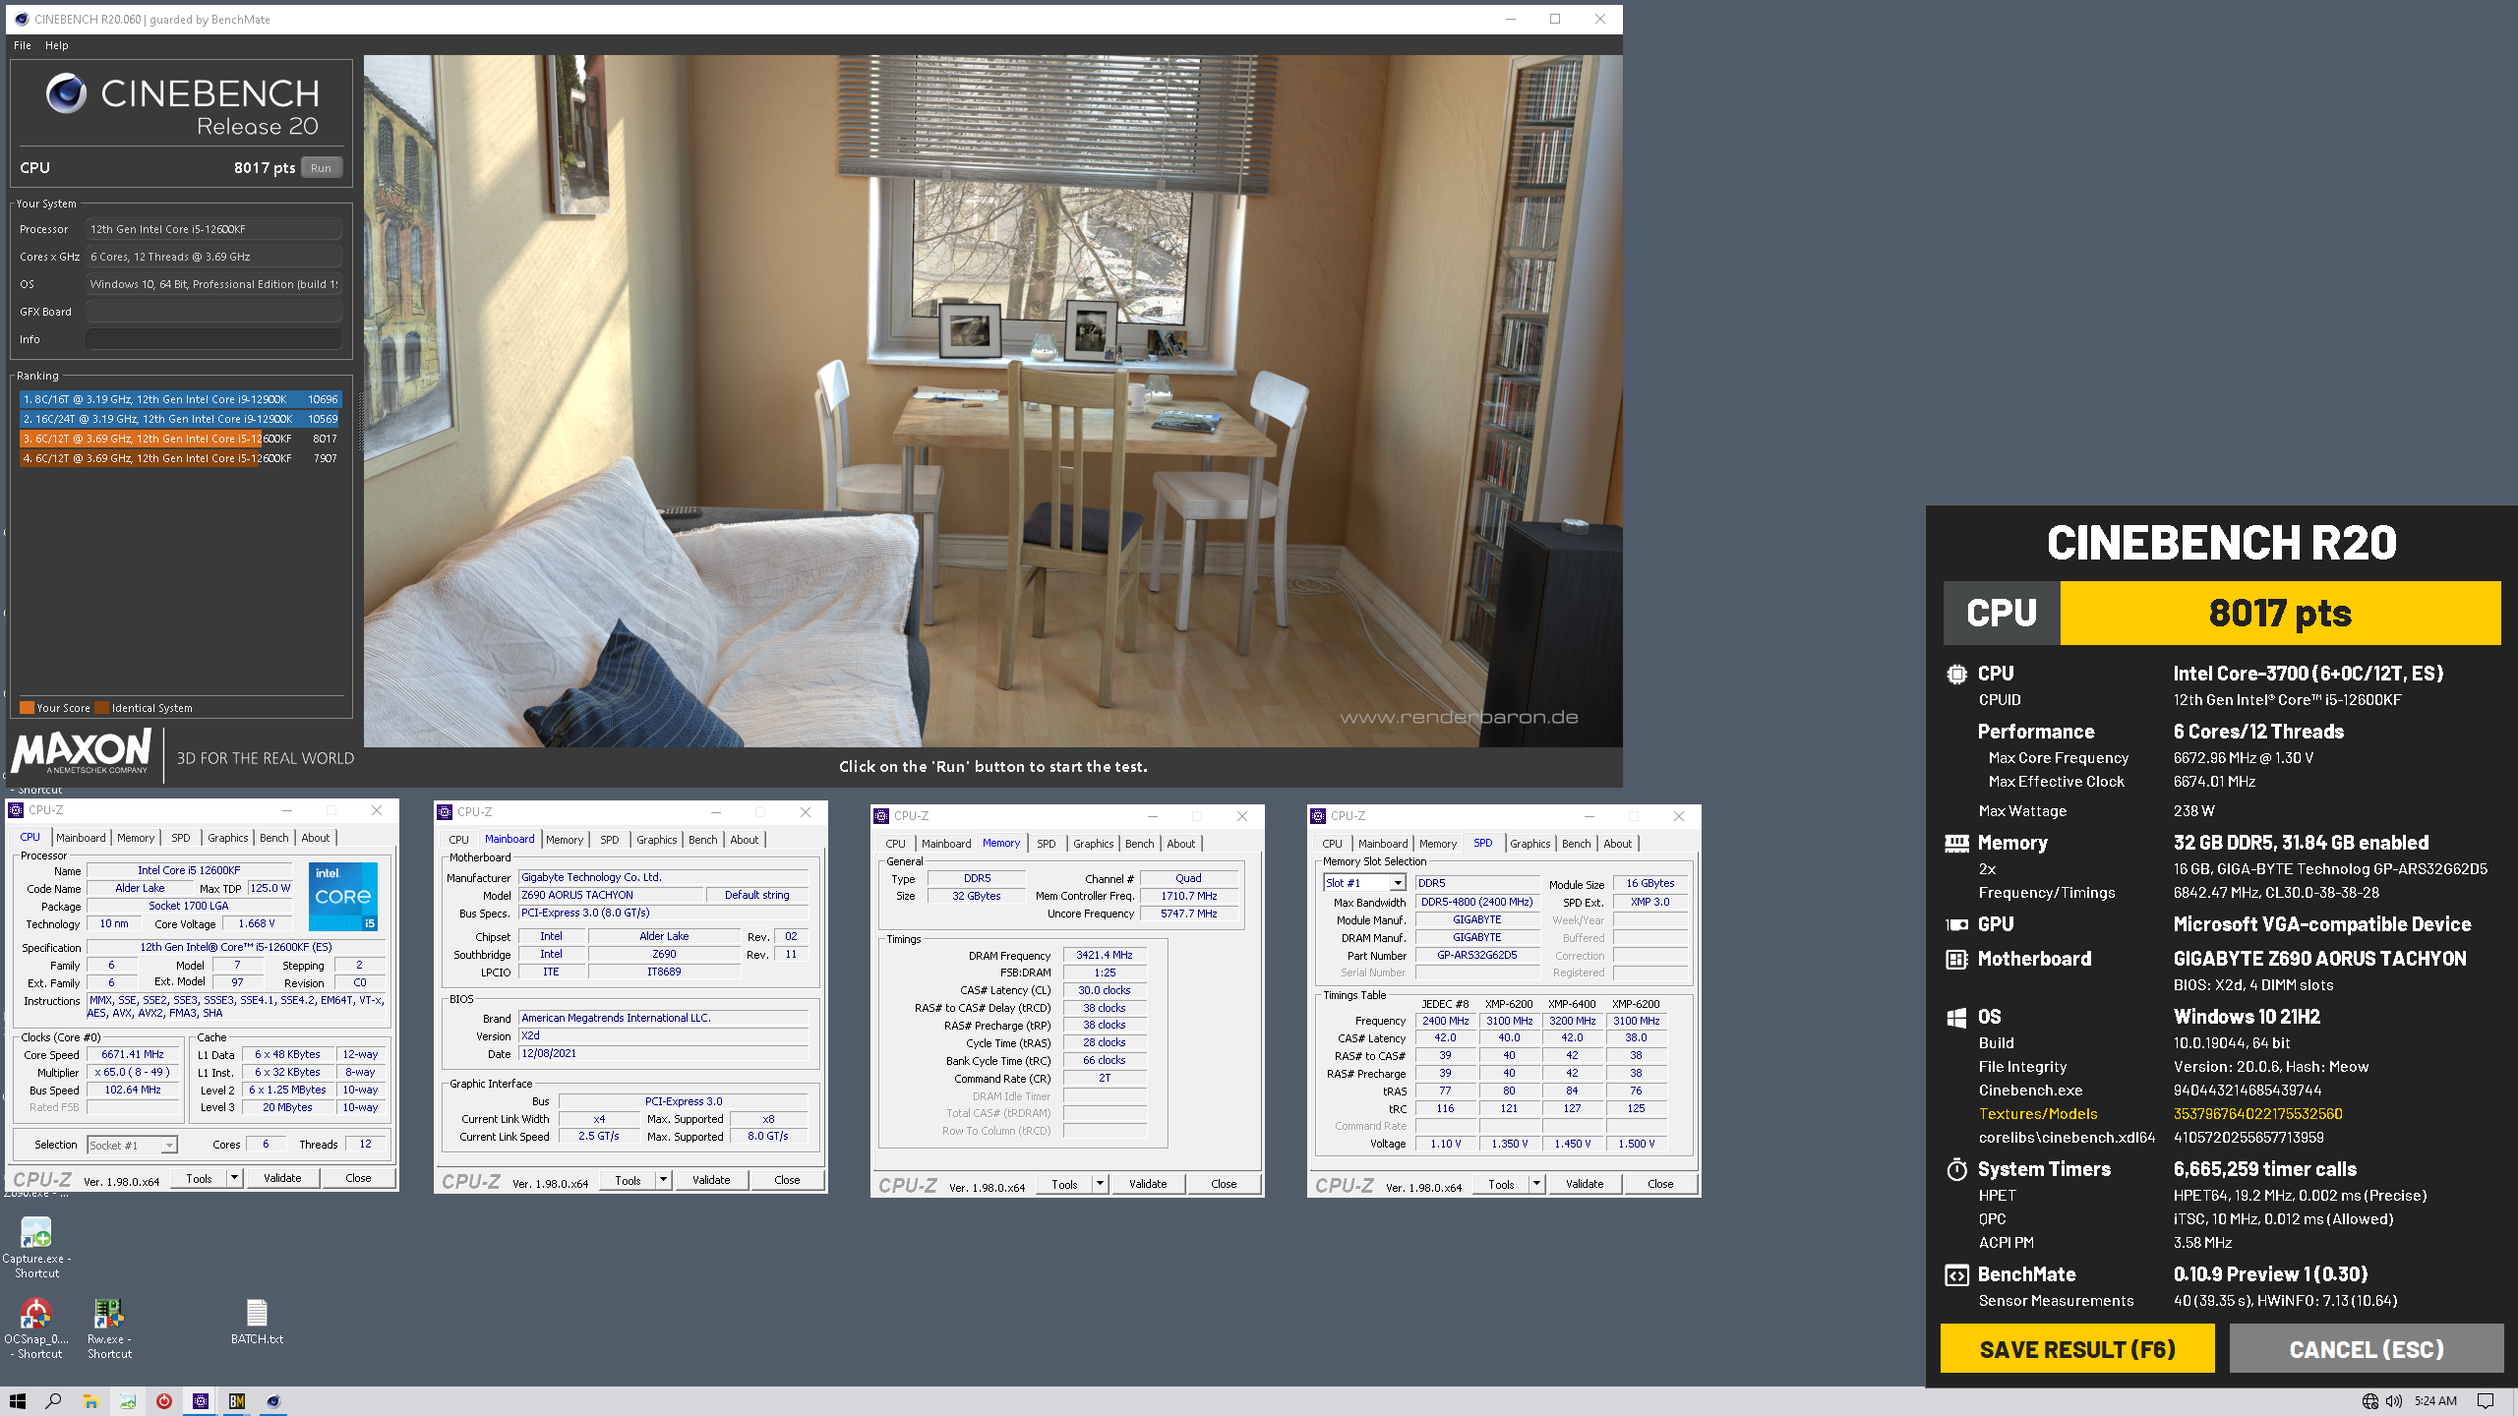
Task: Start the Cinebench CPU test with Run
Action: [322, 168]
